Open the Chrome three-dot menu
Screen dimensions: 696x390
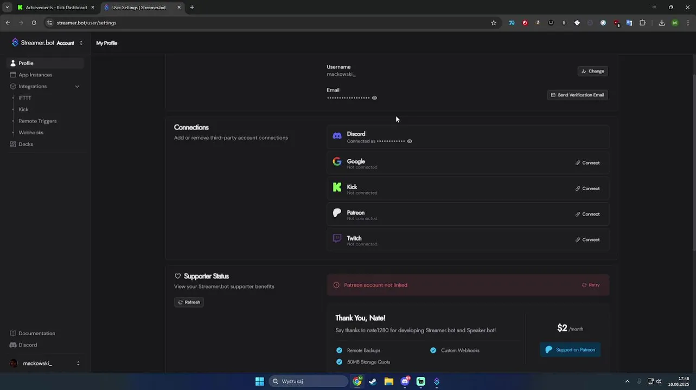pyautogui.click(x=688, y=23)
